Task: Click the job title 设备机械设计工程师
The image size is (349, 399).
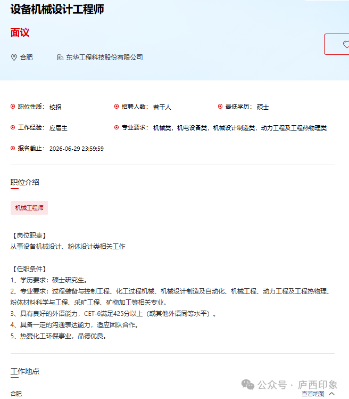Action: coord(57,10)
